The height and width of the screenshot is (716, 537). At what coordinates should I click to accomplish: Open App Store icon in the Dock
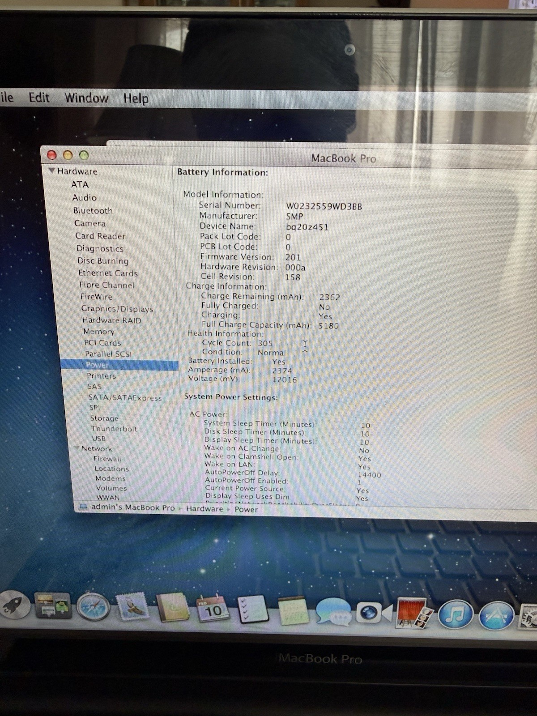pos(496,616)
